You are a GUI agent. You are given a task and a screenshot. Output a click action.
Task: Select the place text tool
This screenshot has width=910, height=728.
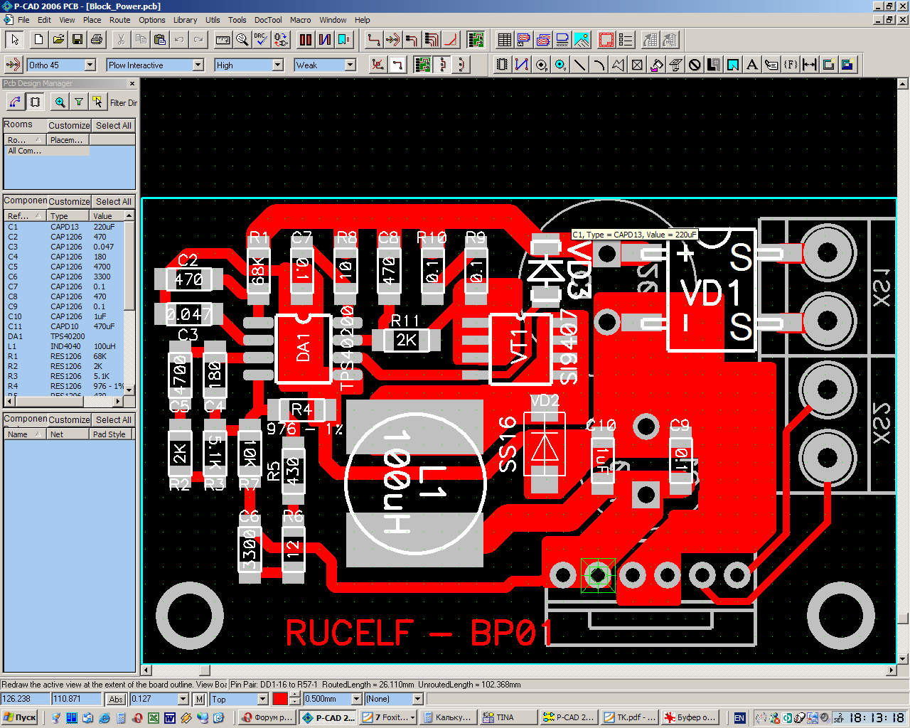[x=751, y=65]
